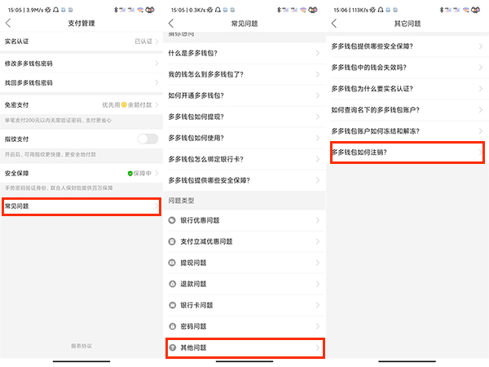Tap the 支付立减优惠问题 category icon
Image resolution: width=489 pixels, height=367 pixels.
[x=172, y=241]
